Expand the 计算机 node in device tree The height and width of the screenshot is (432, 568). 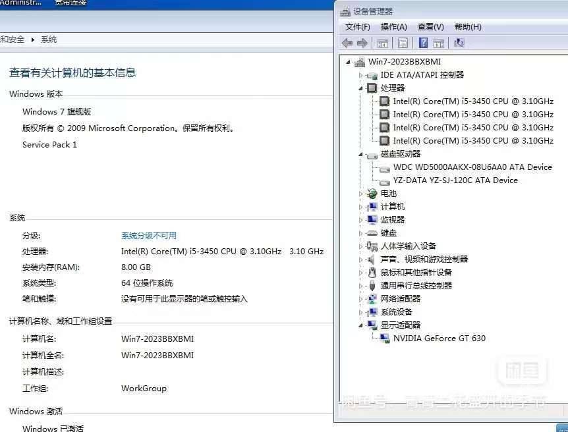pos(360,207)
